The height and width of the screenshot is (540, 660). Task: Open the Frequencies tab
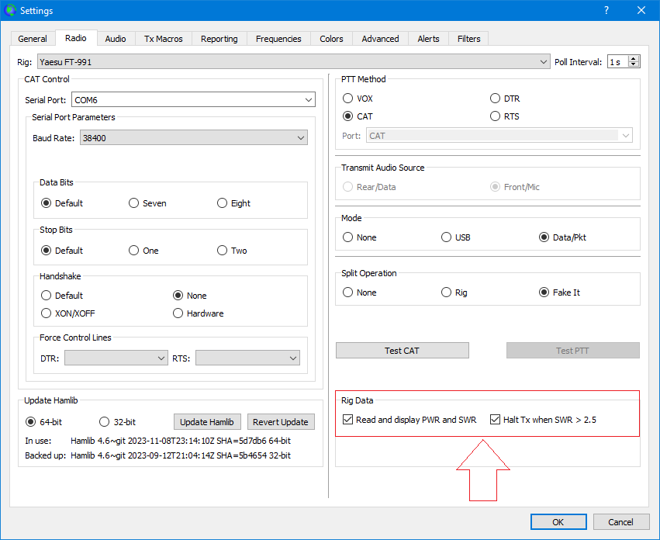coord(278,39)
